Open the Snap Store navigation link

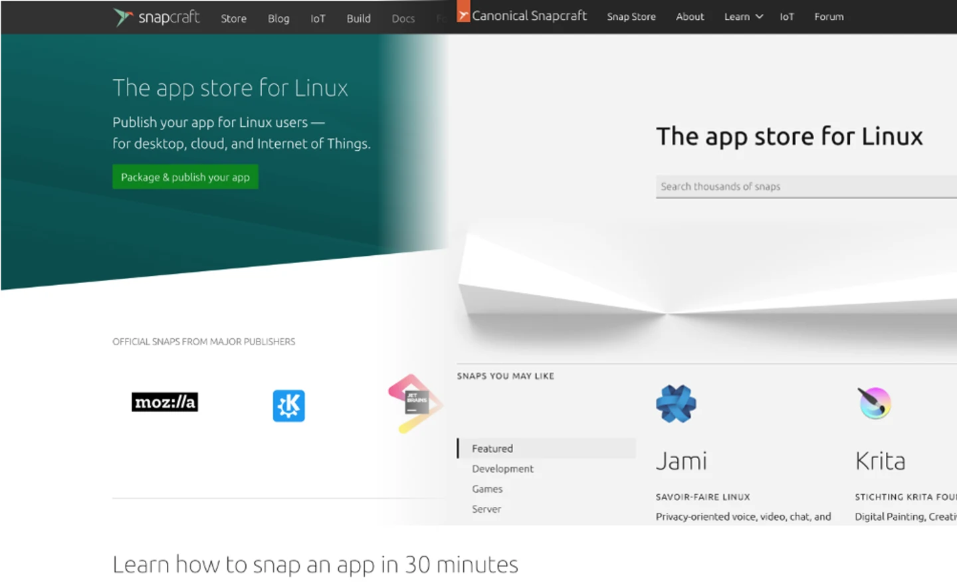click(631, 17)
